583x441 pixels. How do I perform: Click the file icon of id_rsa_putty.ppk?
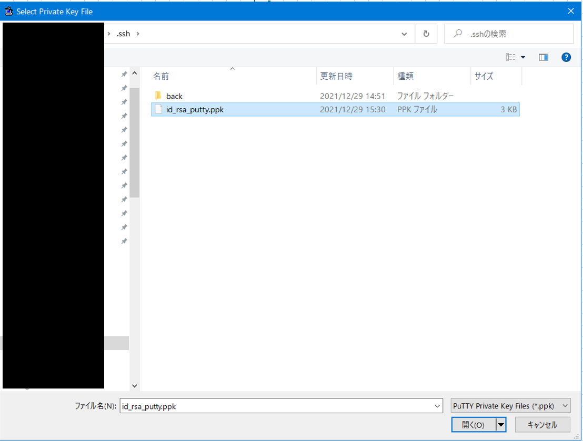tap(159, 109)
